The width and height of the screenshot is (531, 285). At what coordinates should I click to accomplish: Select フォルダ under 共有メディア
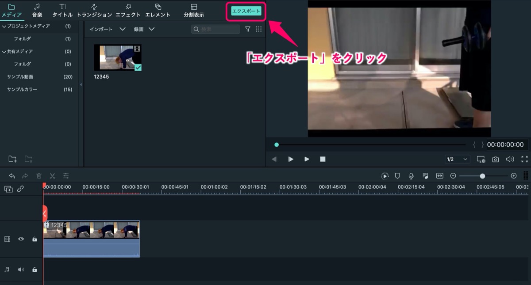pos(23,64)
